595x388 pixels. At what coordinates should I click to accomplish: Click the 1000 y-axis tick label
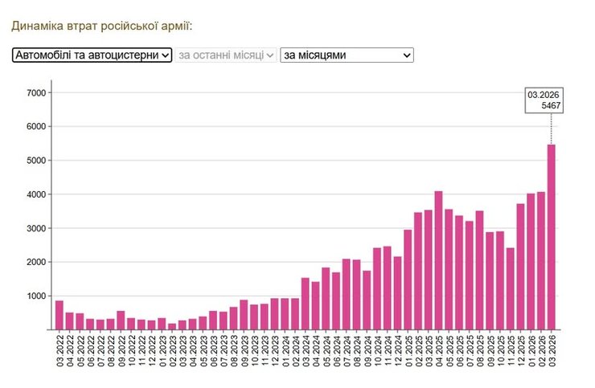(x=38, y=296)
